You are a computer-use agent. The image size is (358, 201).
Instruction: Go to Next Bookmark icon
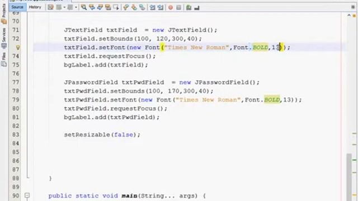134,7
